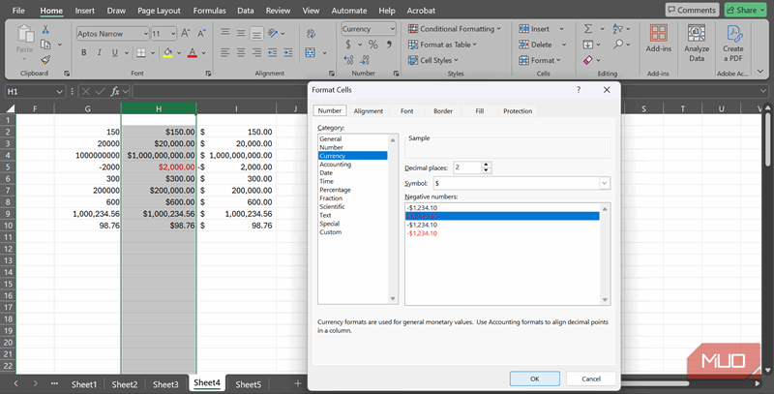Open the font name dropdown Aptos Narrow

[x=146, y=34]
